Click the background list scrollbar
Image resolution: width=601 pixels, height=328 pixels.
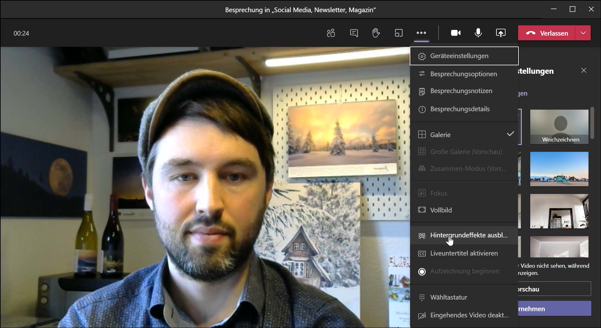click(x=592, y=123)
